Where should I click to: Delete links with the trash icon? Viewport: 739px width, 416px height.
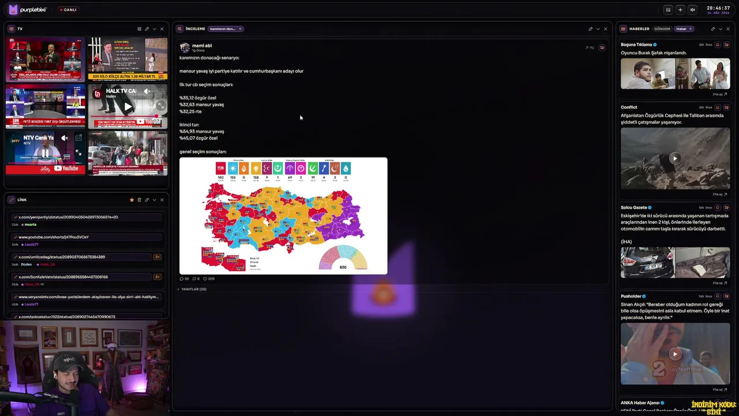139,200
